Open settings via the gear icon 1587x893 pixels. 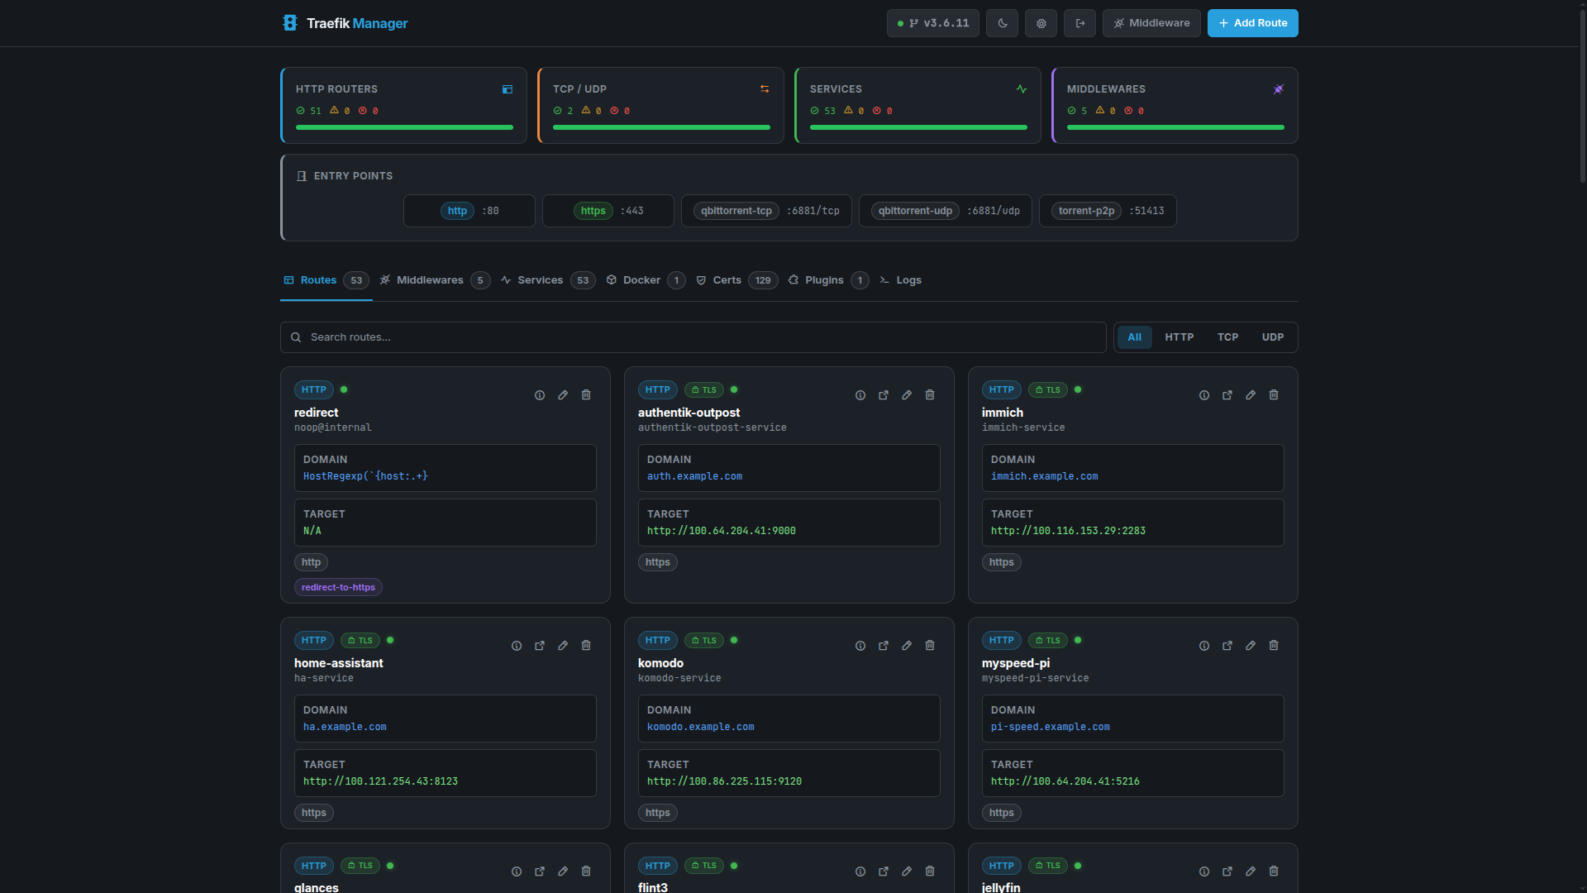1041,23
